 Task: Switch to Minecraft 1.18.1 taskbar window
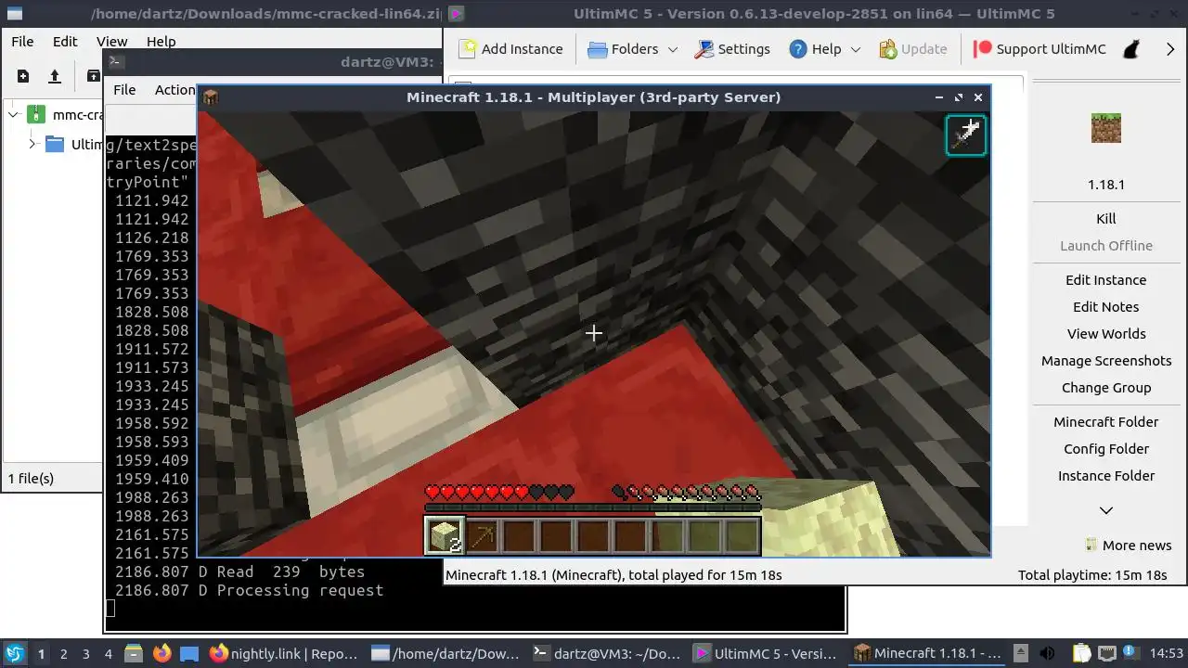click(928, 653)
